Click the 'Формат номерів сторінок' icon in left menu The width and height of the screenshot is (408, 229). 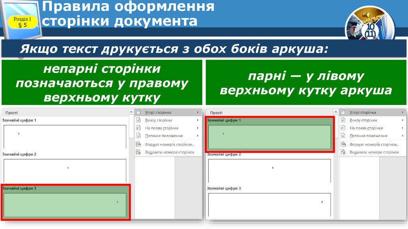point(138,144)
